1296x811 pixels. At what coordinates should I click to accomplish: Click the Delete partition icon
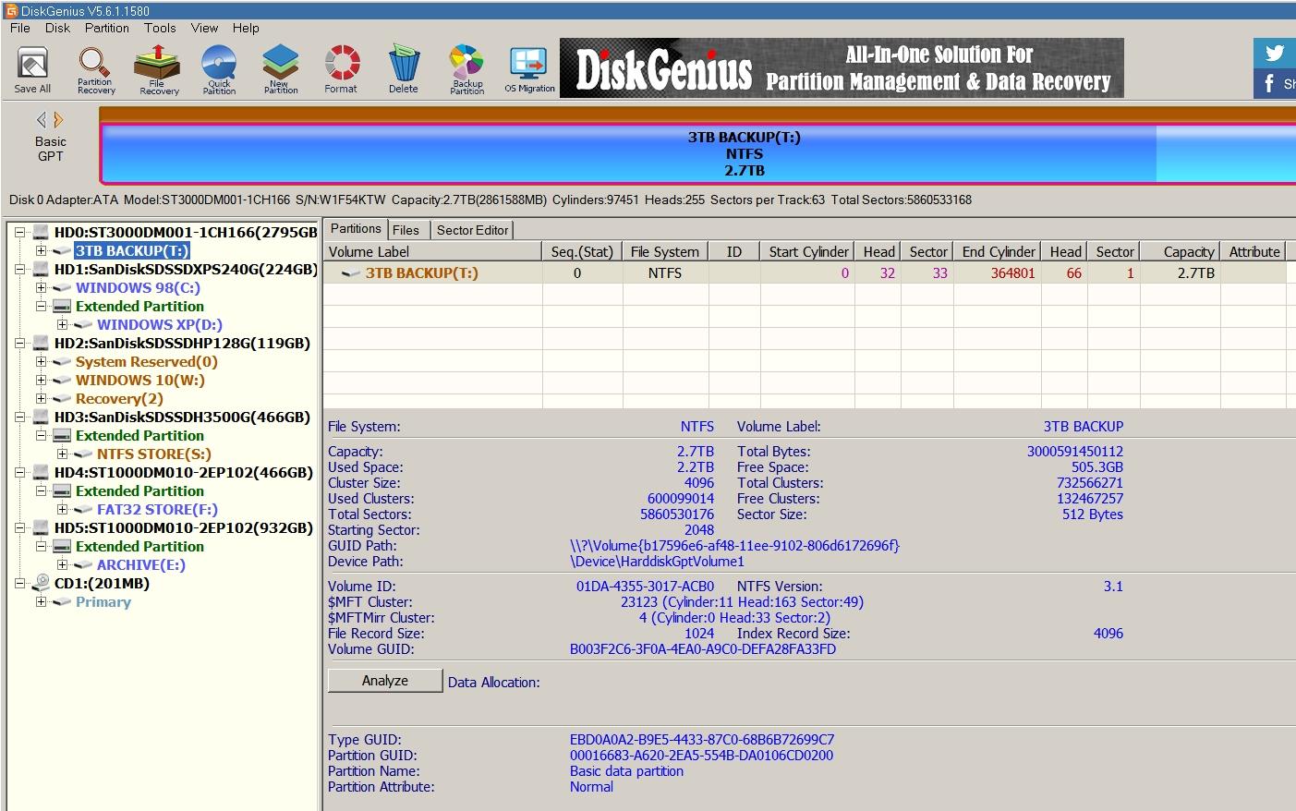[x=403, y=69]
